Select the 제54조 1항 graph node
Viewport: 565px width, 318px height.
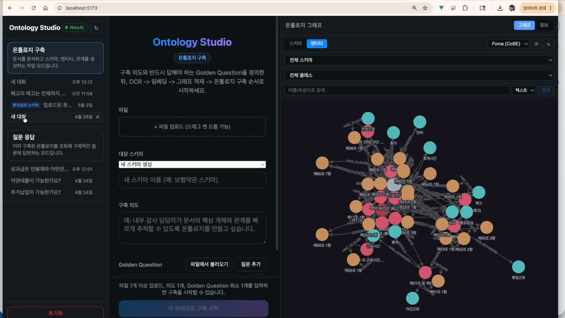(430, 174)
